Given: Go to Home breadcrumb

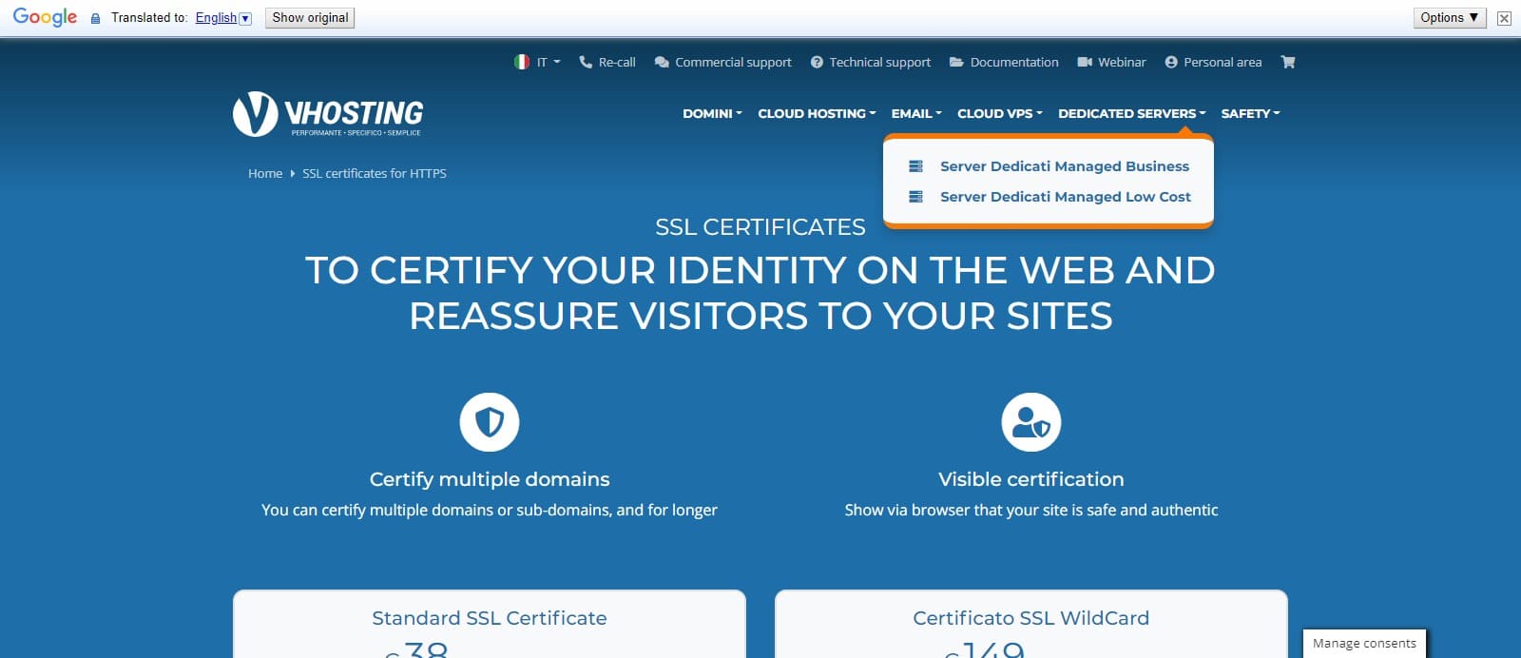Looking at the screenshot, I should point(265,173).
